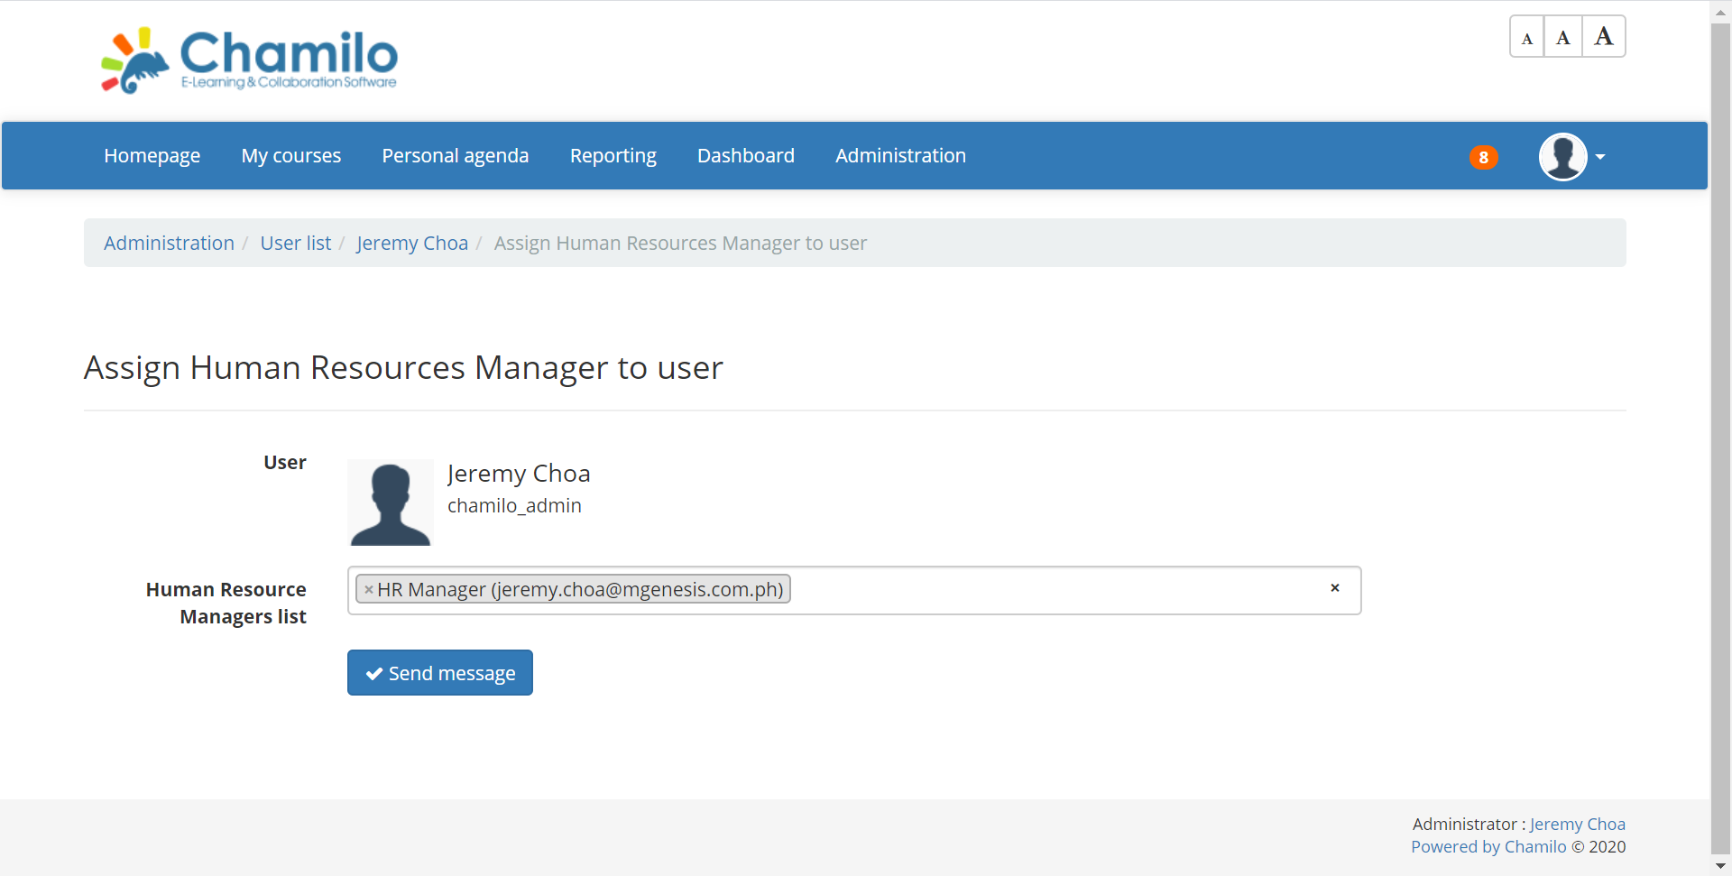
Task: Click Jeremy Choa's profile picture
Action: click(x=390, y=502)
